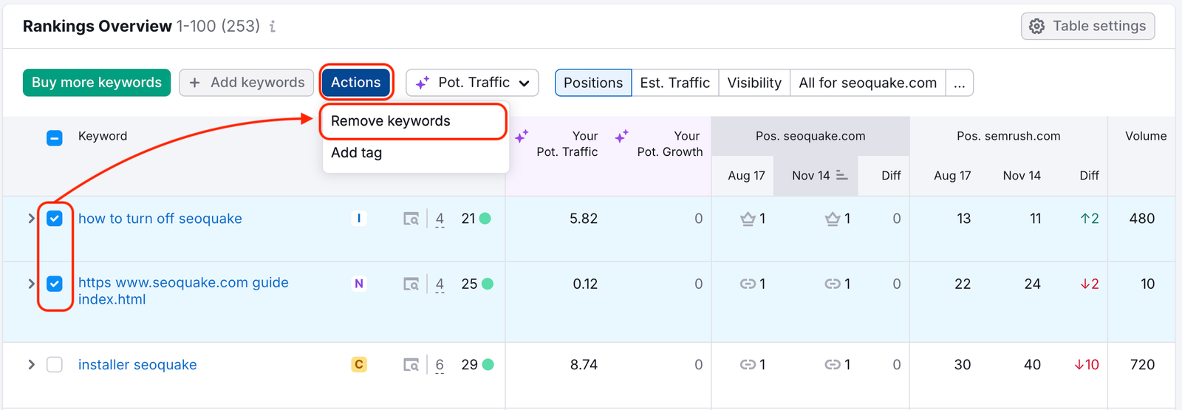This screenshot has width=1182, height=410.
Task: Click Diff header under Pos. seoquake.com
Action: click(x=891, y=176)
